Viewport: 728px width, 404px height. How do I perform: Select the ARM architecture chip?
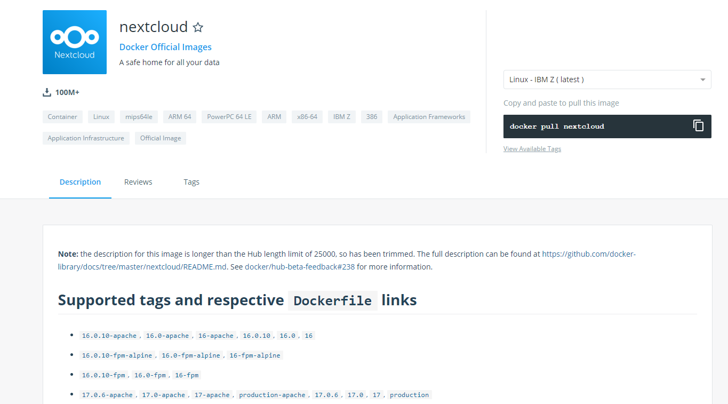(x=274, y=117)
